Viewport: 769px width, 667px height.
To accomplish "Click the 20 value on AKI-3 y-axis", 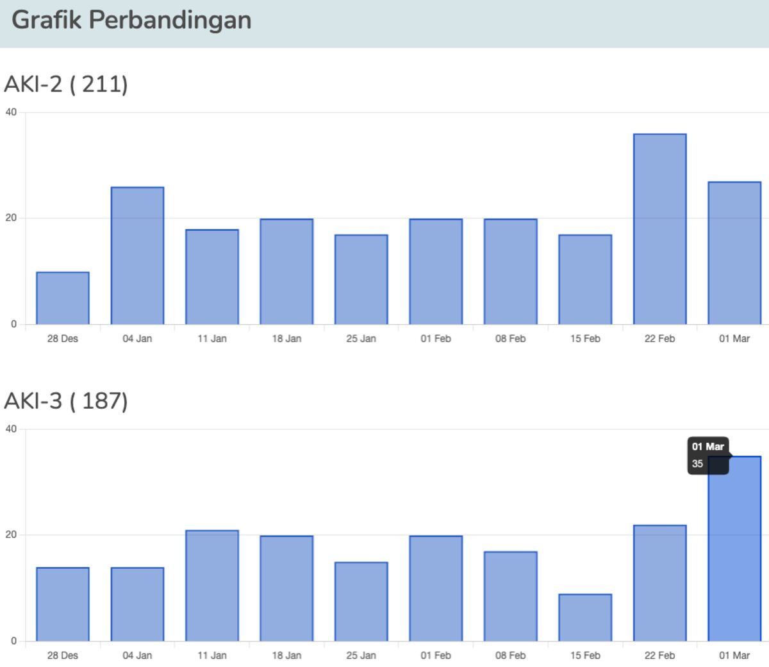I will point(11,533).
